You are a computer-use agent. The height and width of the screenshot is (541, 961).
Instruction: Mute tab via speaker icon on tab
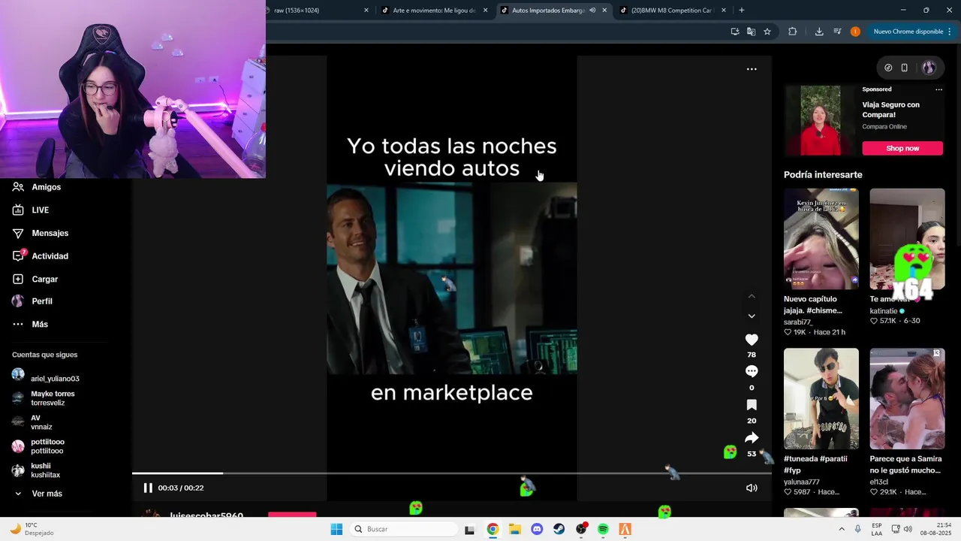[x=592, y=11]
